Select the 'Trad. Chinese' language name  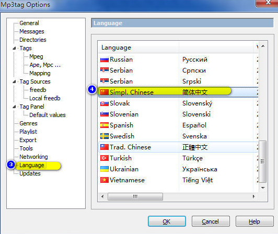[x=130, y=147]
